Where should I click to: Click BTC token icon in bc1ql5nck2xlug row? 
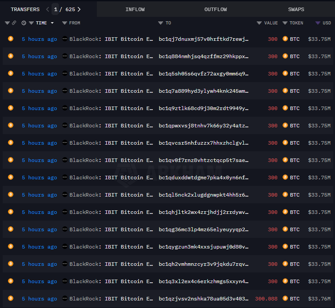point(285,194)
